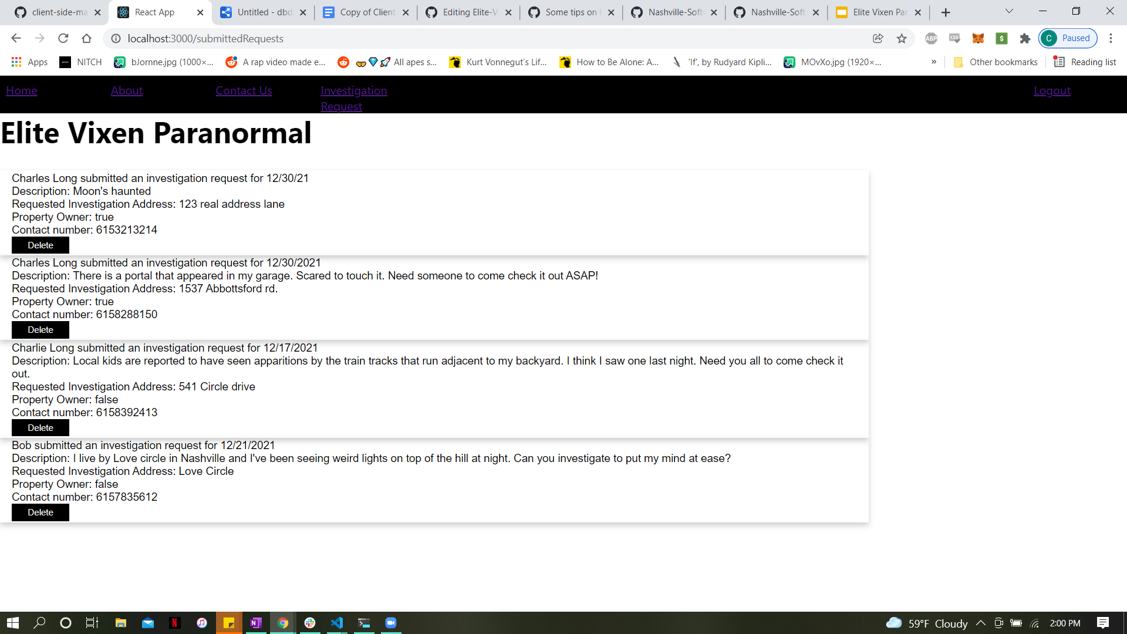Open the Investigation Request page
Screen dimensions: 1127x634
(x=353, y=98)
